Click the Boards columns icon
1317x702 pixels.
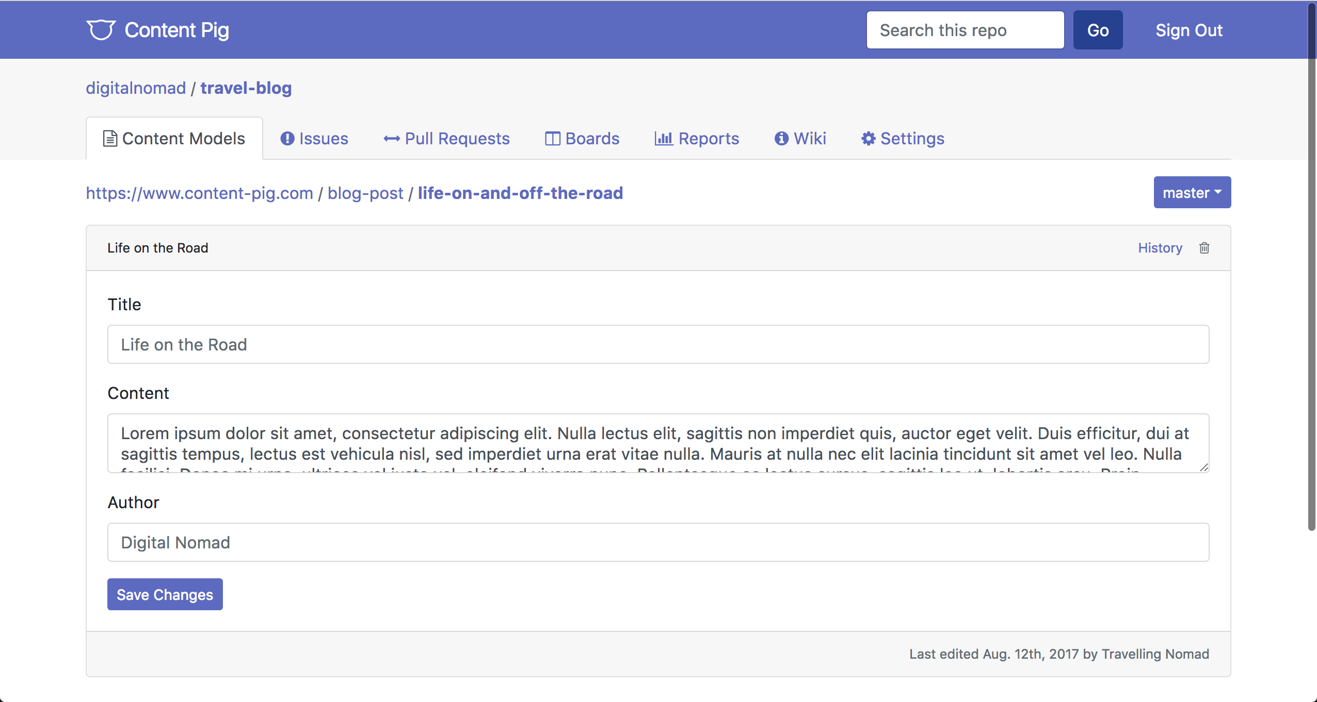[x=552, y=139]
